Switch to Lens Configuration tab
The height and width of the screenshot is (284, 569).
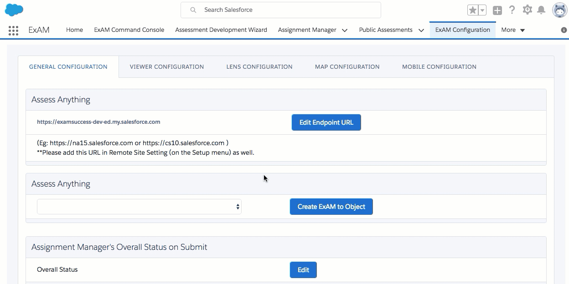[259, 67]
